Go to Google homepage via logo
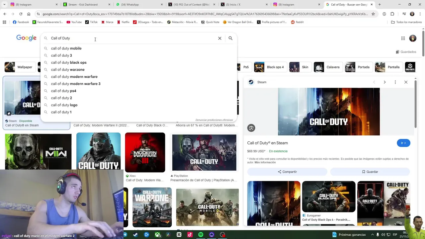The width and height of the screenshot is (425, 239). pyautogui.click(x=26, y=38)
